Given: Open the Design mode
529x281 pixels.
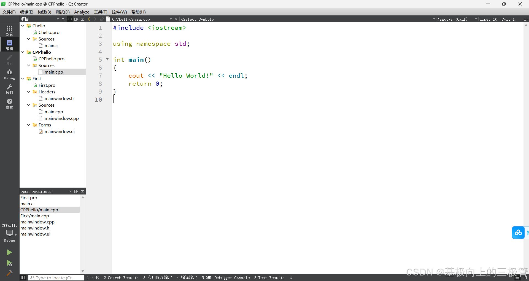Looking at the screenshot, I should [10, 60].
